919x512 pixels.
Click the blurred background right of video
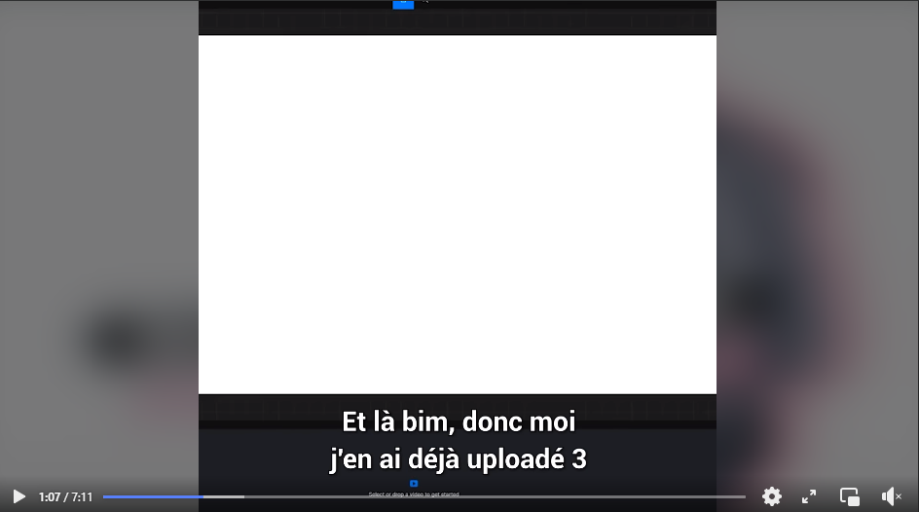818,235
